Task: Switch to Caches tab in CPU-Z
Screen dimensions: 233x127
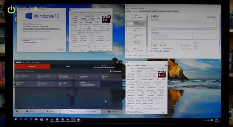Action: click(x=76, y=13)
